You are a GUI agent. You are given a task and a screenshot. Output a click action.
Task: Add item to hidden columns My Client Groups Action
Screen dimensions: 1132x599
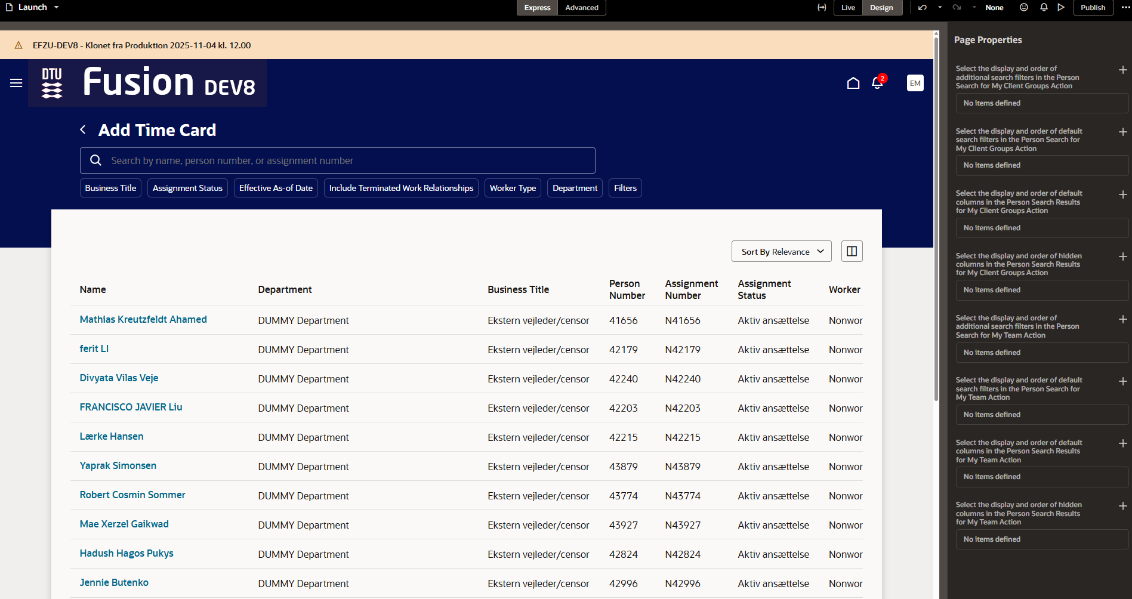(1122, 257)
